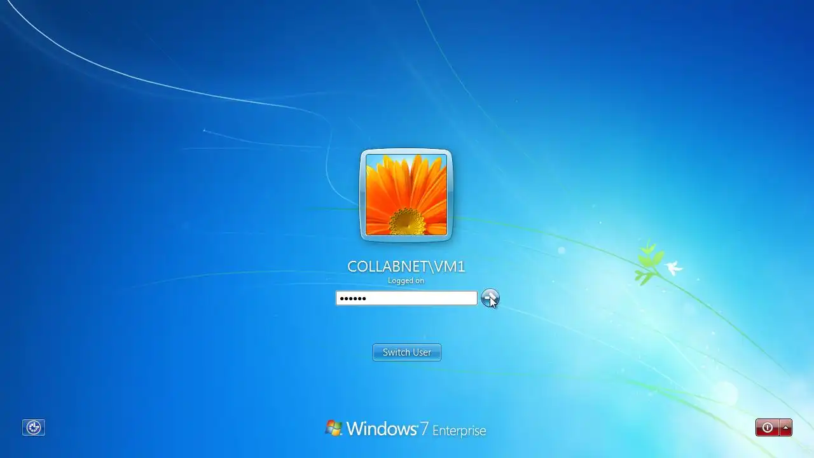Click the Switch User button
The width and height of the screenshot is (814, 458).
tap(407, 352)
